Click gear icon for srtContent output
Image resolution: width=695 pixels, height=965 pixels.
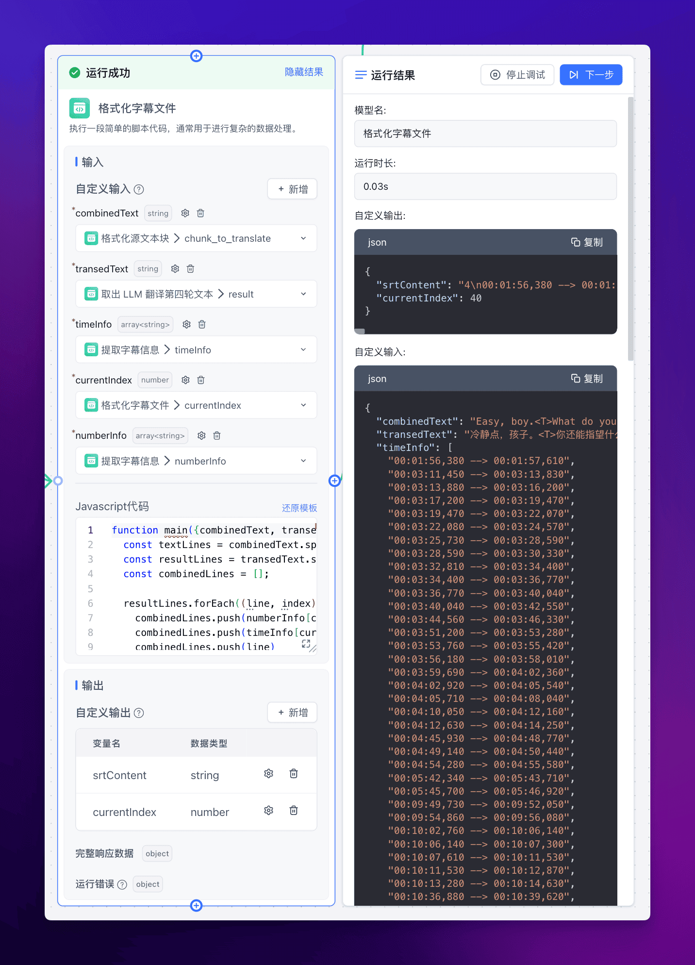(268, 774)
